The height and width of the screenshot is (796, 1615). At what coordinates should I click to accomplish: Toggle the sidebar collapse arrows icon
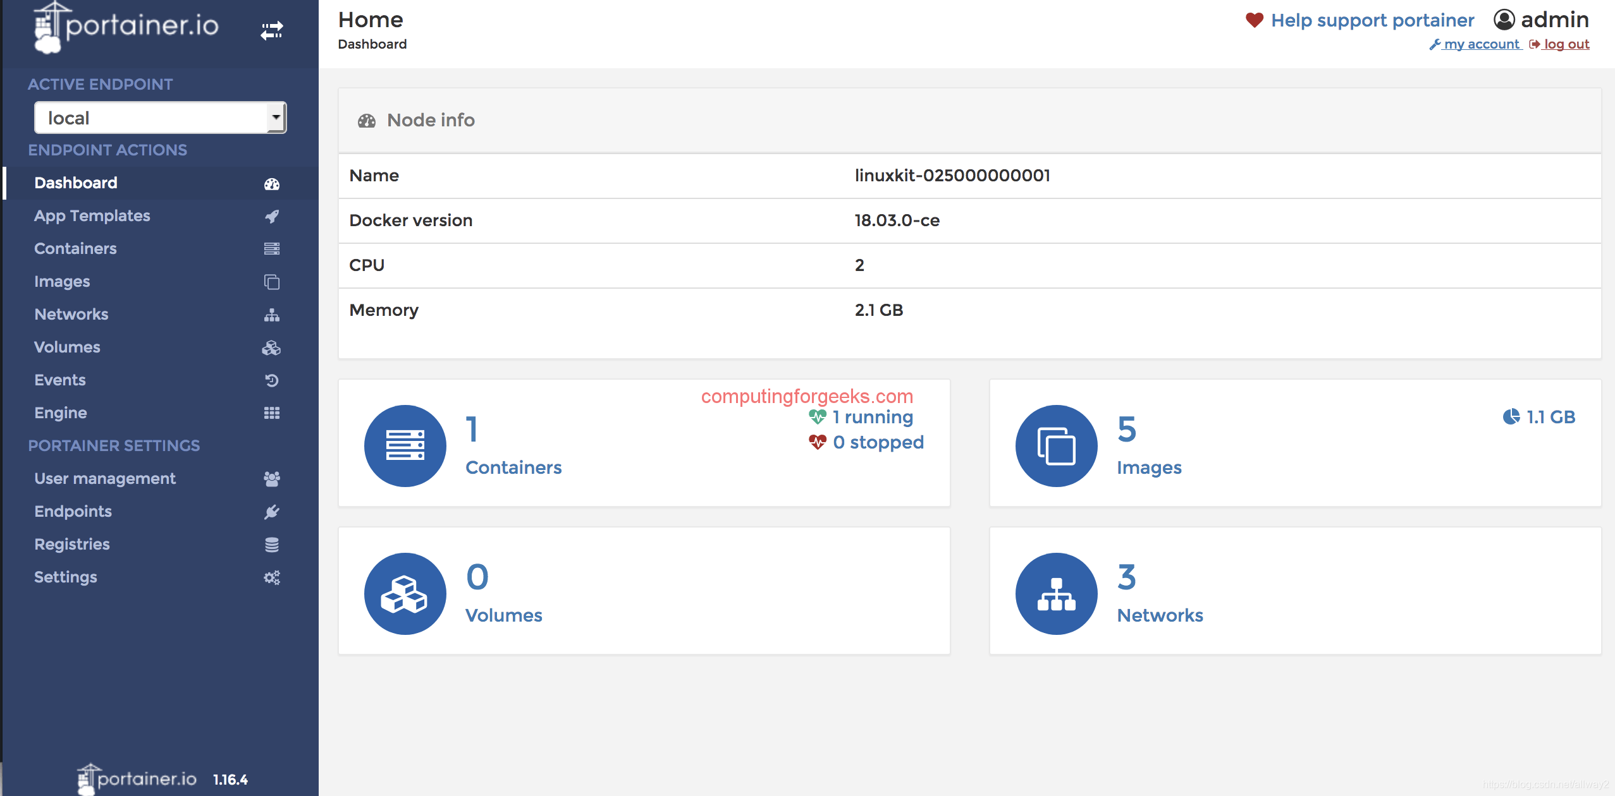pos(272,30)
